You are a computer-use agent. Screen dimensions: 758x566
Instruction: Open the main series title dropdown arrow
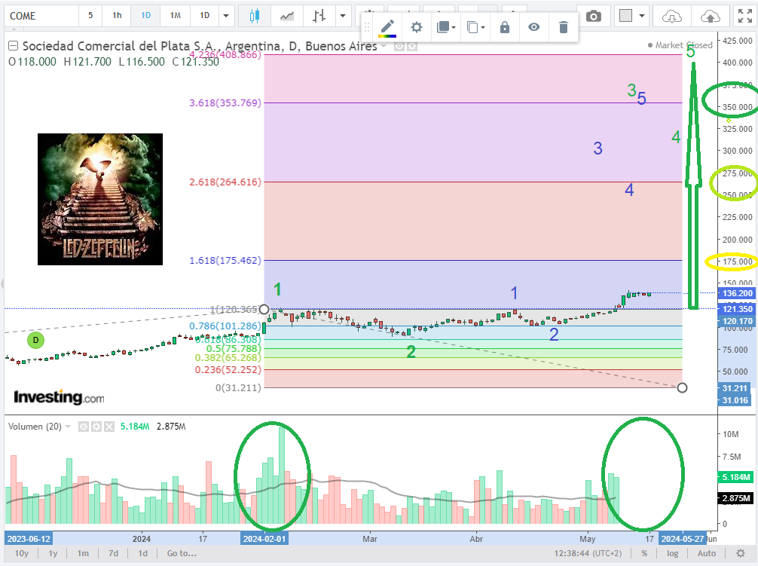(384, 47)
